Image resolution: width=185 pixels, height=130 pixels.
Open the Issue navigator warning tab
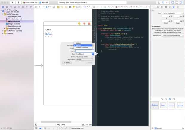point(15,7)
